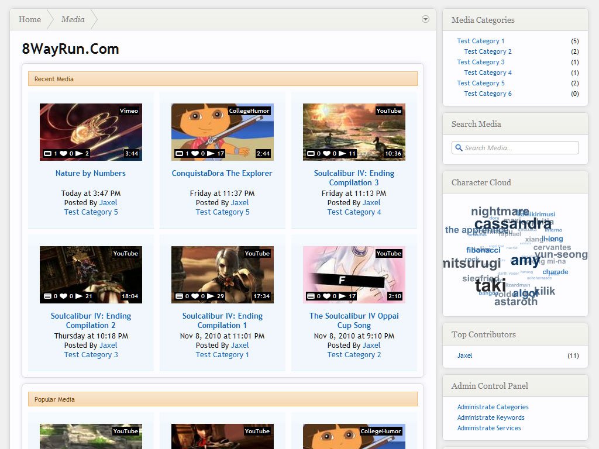Open Soulcalibur IV: Ending Compilation 2 link

(91, 321)
